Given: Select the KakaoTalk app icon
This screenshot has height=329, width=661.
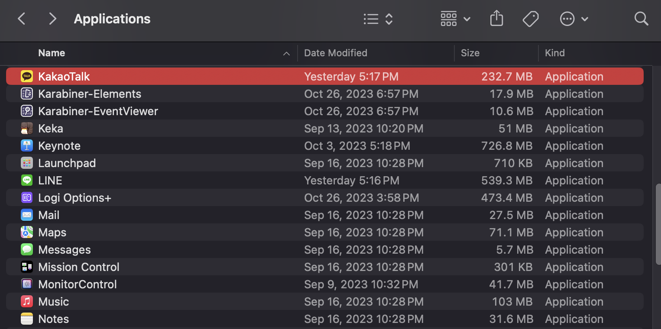Looking at the screenshot, I should pos(27,77).
